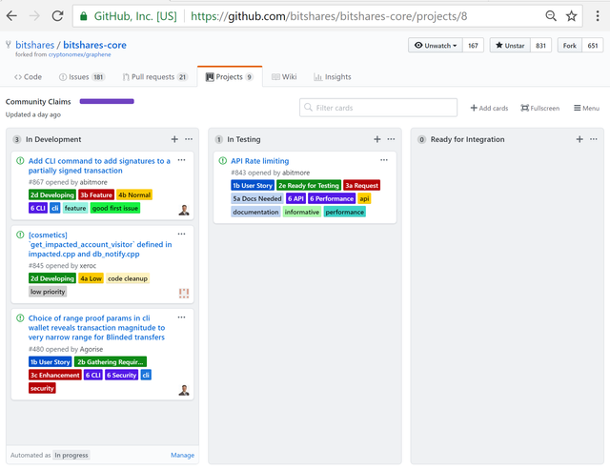Viewport: 610px width, 470px height.
Task: Enter project Fullscreen mode
Action: (x=540, y=108)
